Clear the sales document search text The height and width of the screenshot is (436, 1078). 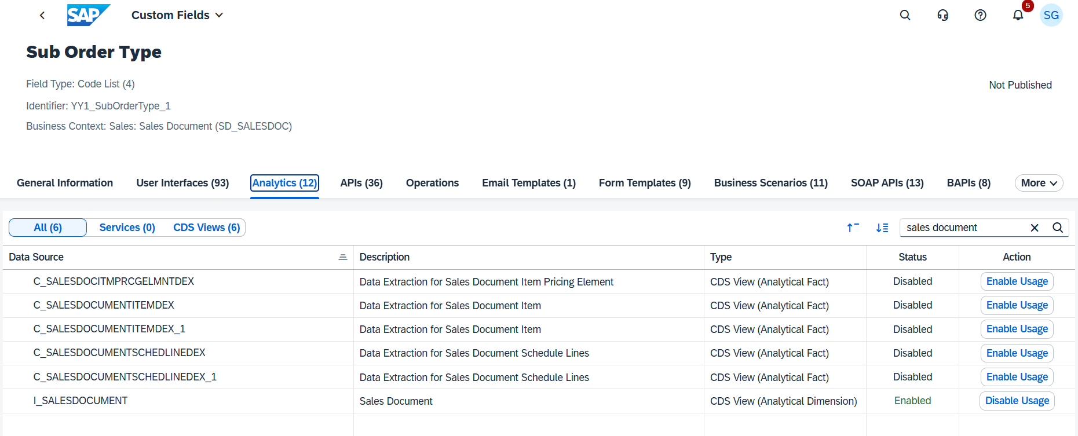[1035, 228]
